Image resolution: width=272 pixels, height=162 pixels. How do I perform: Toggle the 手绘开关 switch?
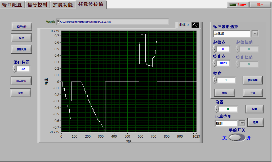pyautogui.click(x=237, y=137)
